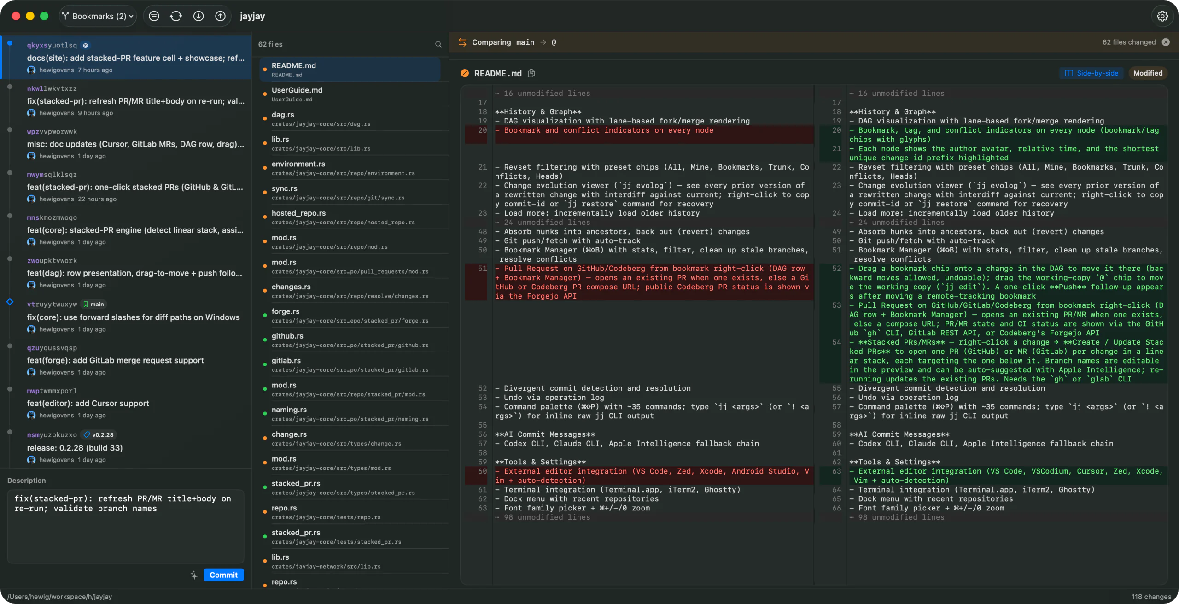Image resolution: width=1179 pixels, height=604 pixels.
Task: Click the green status dot beside forge.rs
Action: (x=265, y=315)
